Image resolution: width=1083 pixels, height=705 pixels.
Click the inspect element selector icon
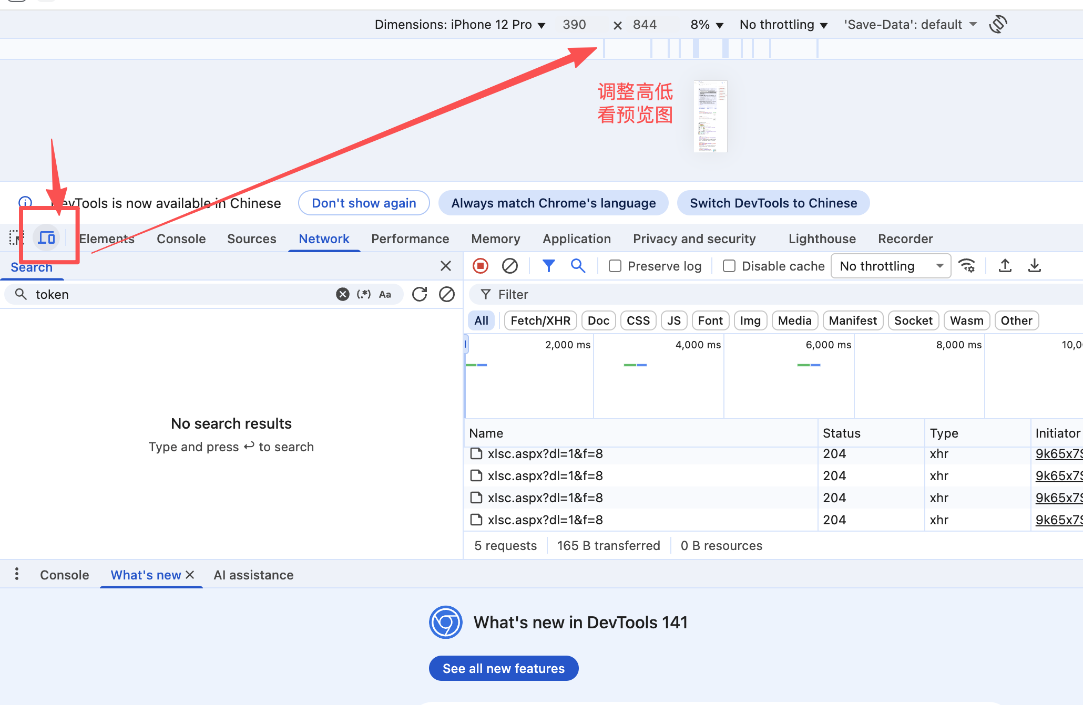pos(16,238)
